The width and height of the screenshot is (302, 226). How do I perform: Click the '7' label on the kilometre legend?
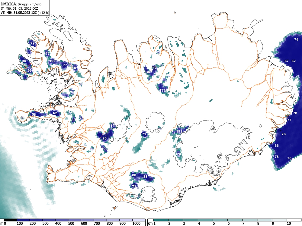(x=243, y=224)
